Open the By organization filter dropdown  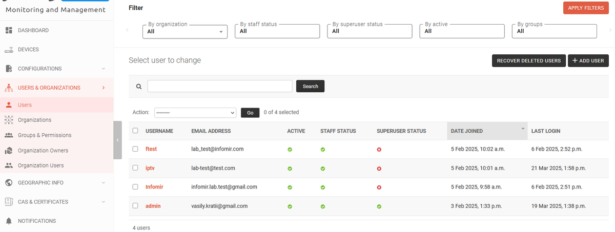pos(184,31)
